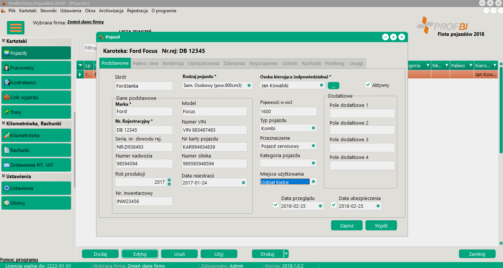503x268 pixels.
Task: Open the Typ pojazdu dropdown
Action: point(313,128)
